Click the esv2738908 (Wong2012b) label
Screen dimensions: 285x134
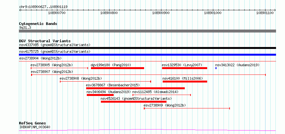[81, 78]
